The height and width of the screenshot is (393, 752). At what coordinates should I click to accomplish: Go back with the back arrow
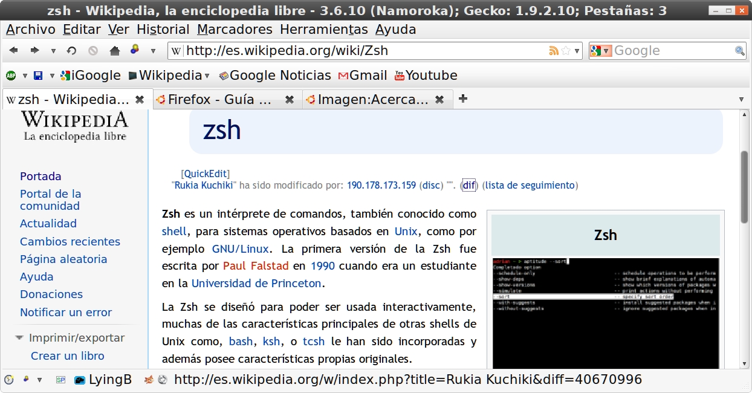point(13,51)
